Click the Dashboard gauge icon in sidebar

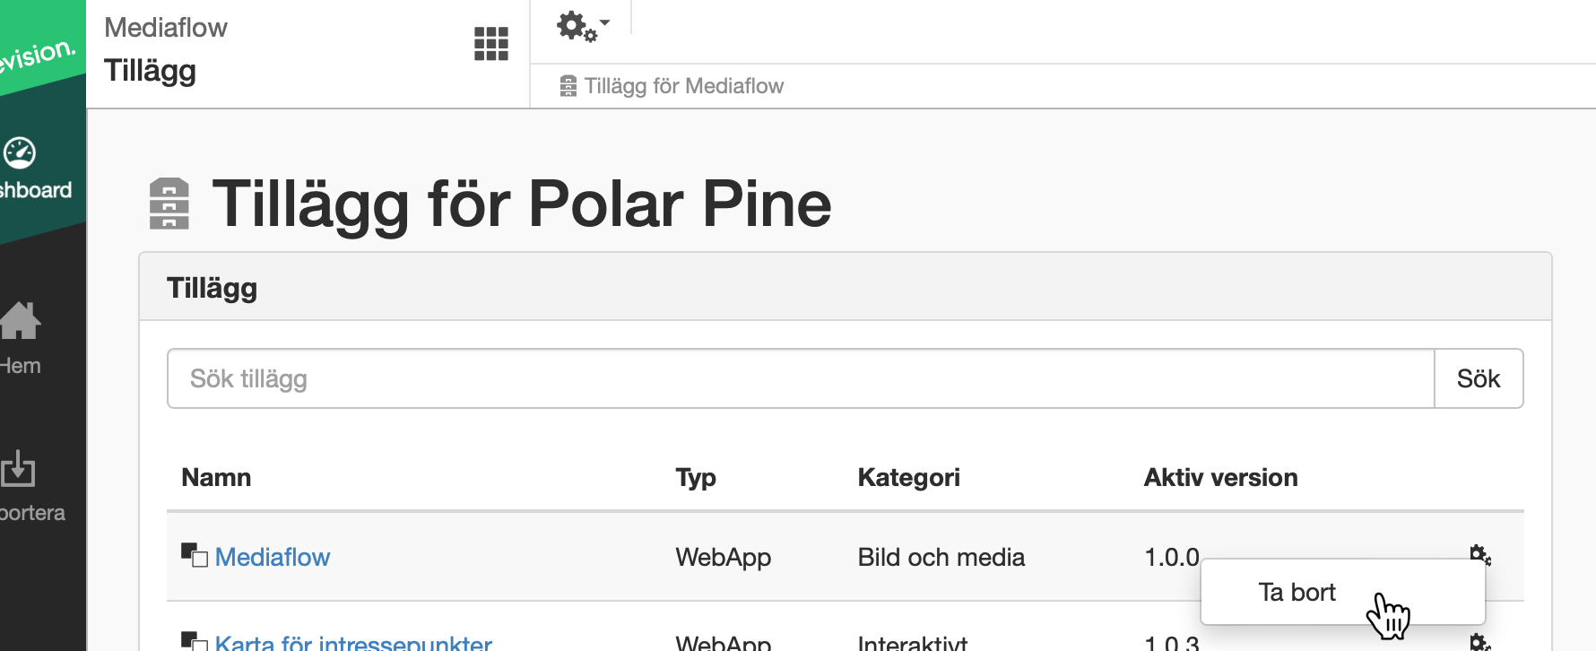coord(20,153)
